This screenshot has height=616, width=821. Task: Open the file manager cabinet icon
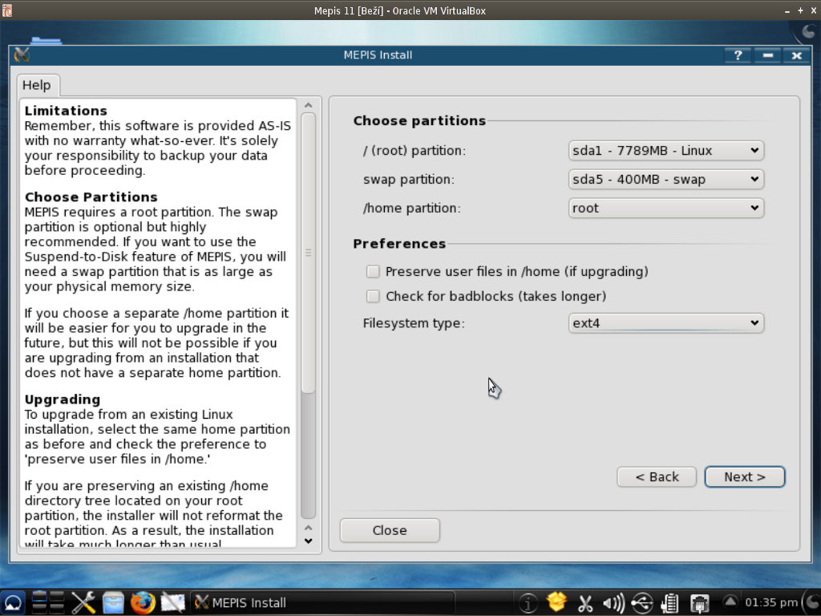[112, 603]
